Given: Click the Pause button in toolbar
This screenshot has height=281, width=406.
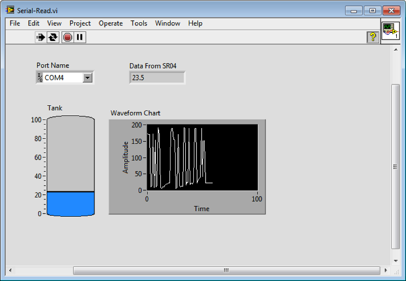Looking at the screenshot, I should coord(80,37).
